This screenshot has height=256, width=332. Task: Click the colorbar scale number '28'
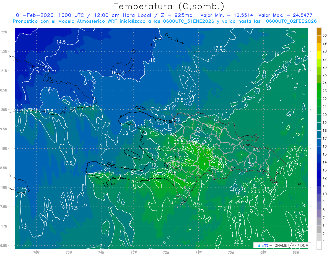(x=325, y=51)
